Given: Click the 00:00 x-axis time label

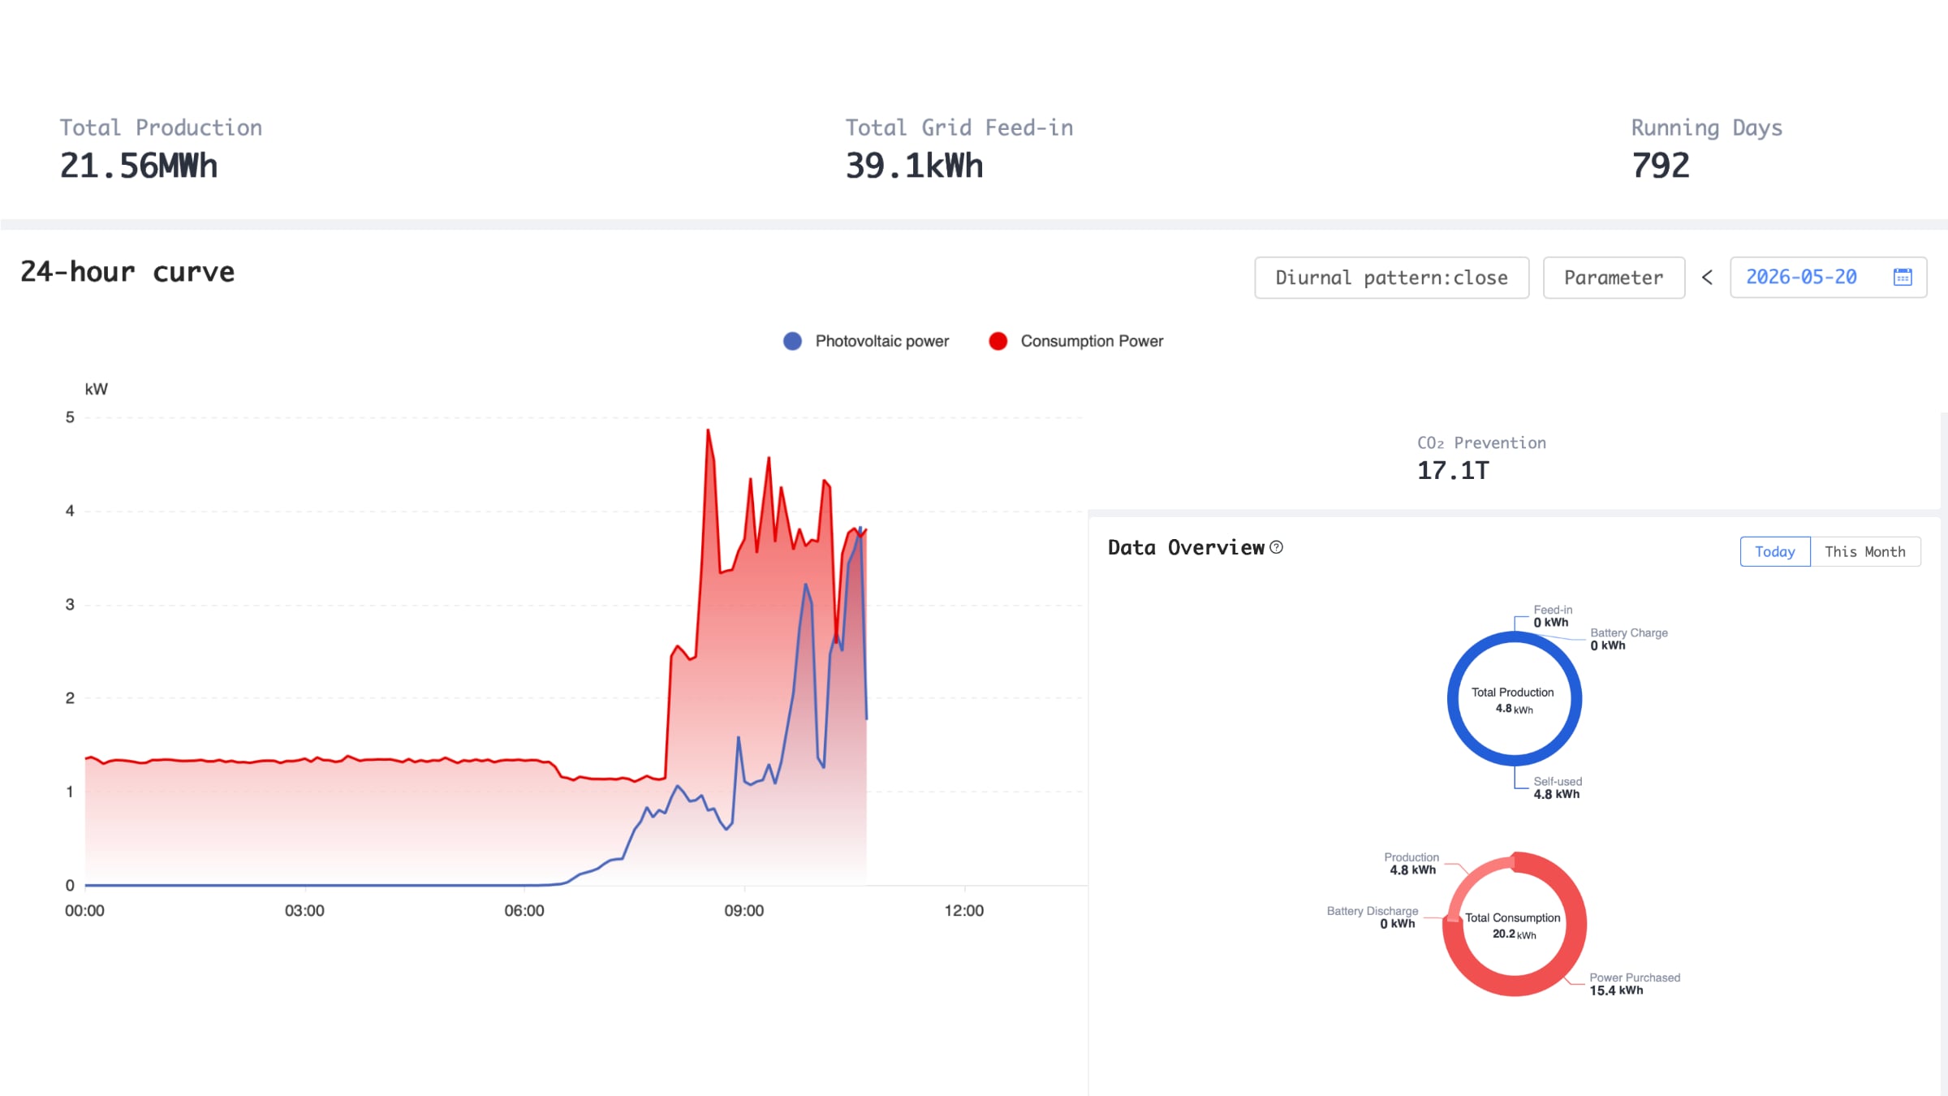Looking at the screenshot, I should [x=84, y=911].
